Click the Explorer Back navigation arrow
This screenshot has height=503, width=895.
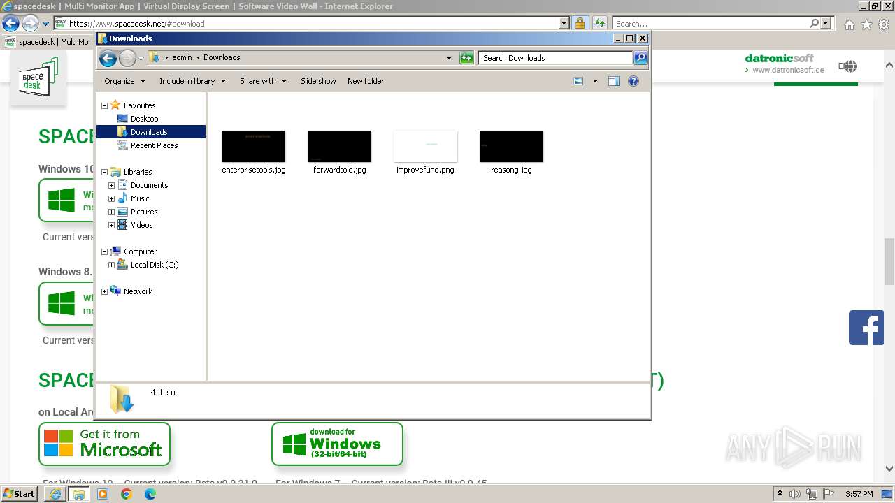(x=108, y=58)
